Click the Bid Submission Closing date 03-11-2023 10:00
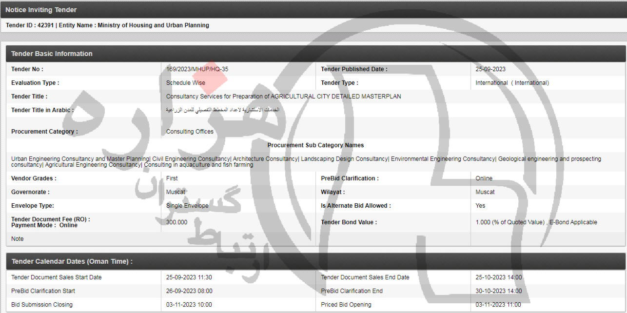Image resolution: width=627 pixels, height=313 pixels. (189, 305)
